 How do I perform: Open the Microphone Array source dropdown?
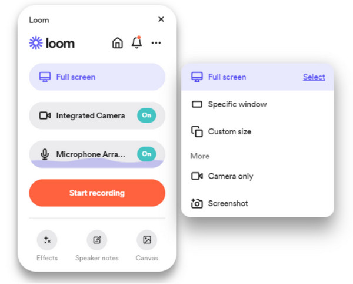tap(97, 154)
